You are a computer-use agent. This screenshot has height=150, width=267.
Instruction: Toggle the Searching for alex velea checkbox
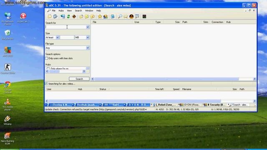click(x=46, y=84)
